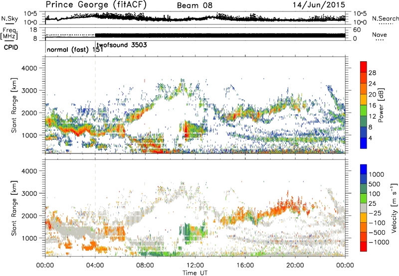
Task: Click the bright blue bottom Power colorbar segment
Action: pyautogui.click(x=364, y=143)
